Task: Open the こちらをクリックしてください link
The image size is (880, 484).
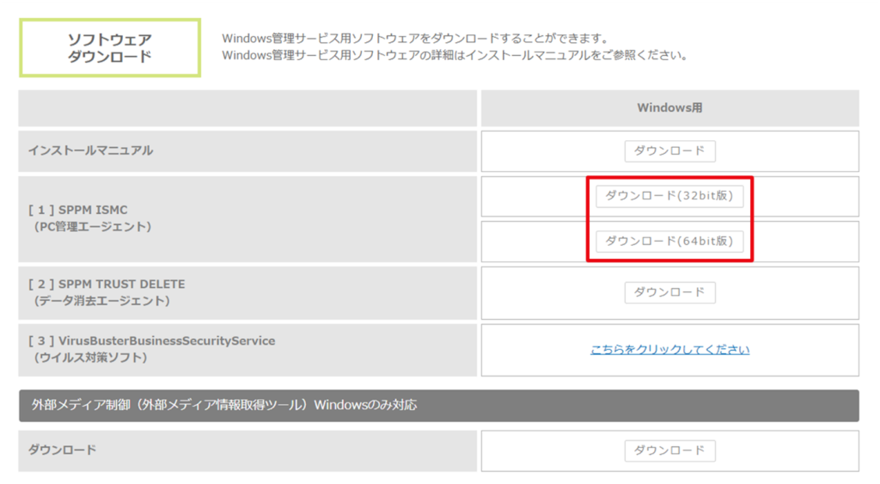Action: pyautogui.click(x=669, y=349)
